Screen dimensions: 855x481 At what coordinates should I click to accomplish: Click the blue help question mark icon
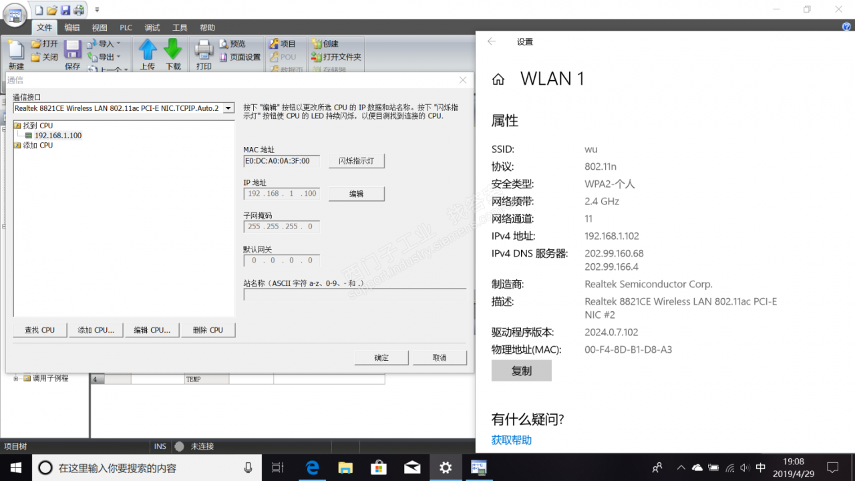tap(847, 27)
